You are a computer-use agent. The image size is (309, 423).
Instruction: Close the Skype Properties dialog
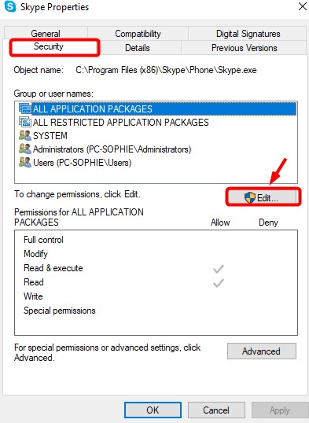click(303, 6)
